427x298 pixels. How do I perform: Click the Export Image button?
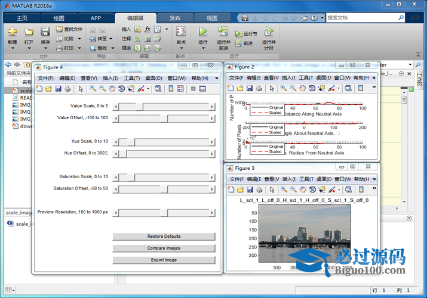pos(164,260)
